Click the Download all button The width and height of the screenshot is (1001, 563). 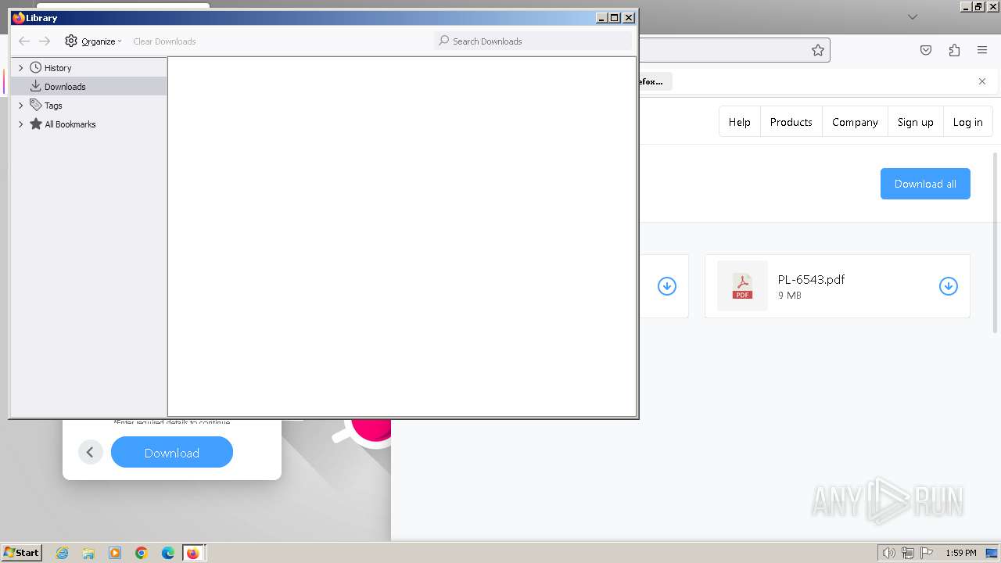coord(925,184)
